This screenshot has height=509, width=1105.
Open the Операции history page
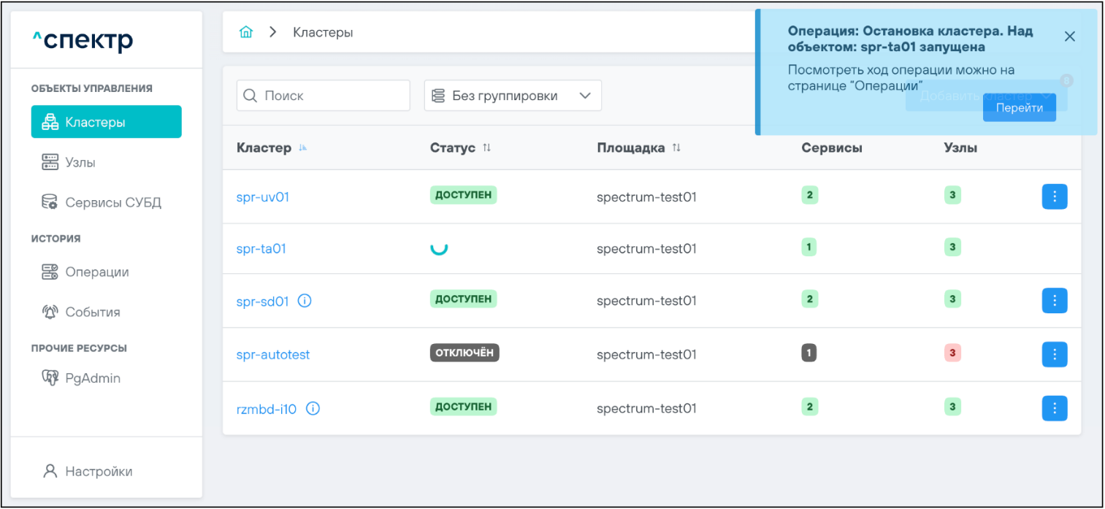click(96, 272)
